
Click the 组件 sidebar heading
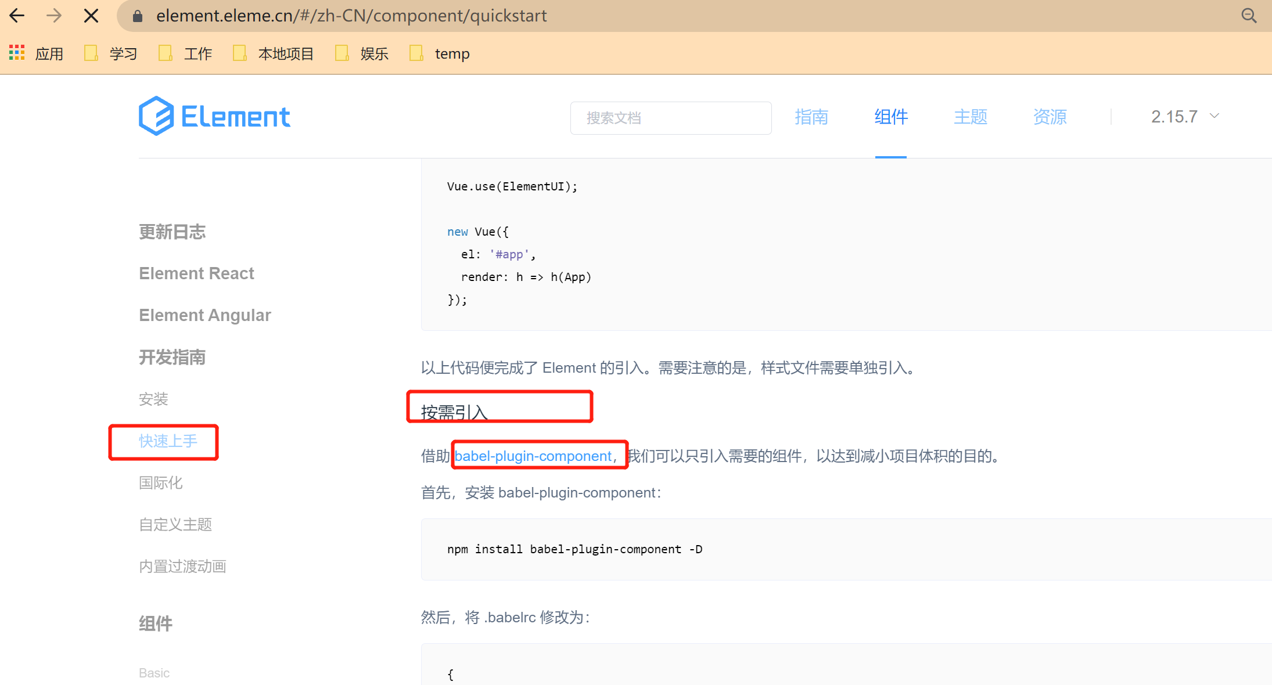[x=156, y=623]
